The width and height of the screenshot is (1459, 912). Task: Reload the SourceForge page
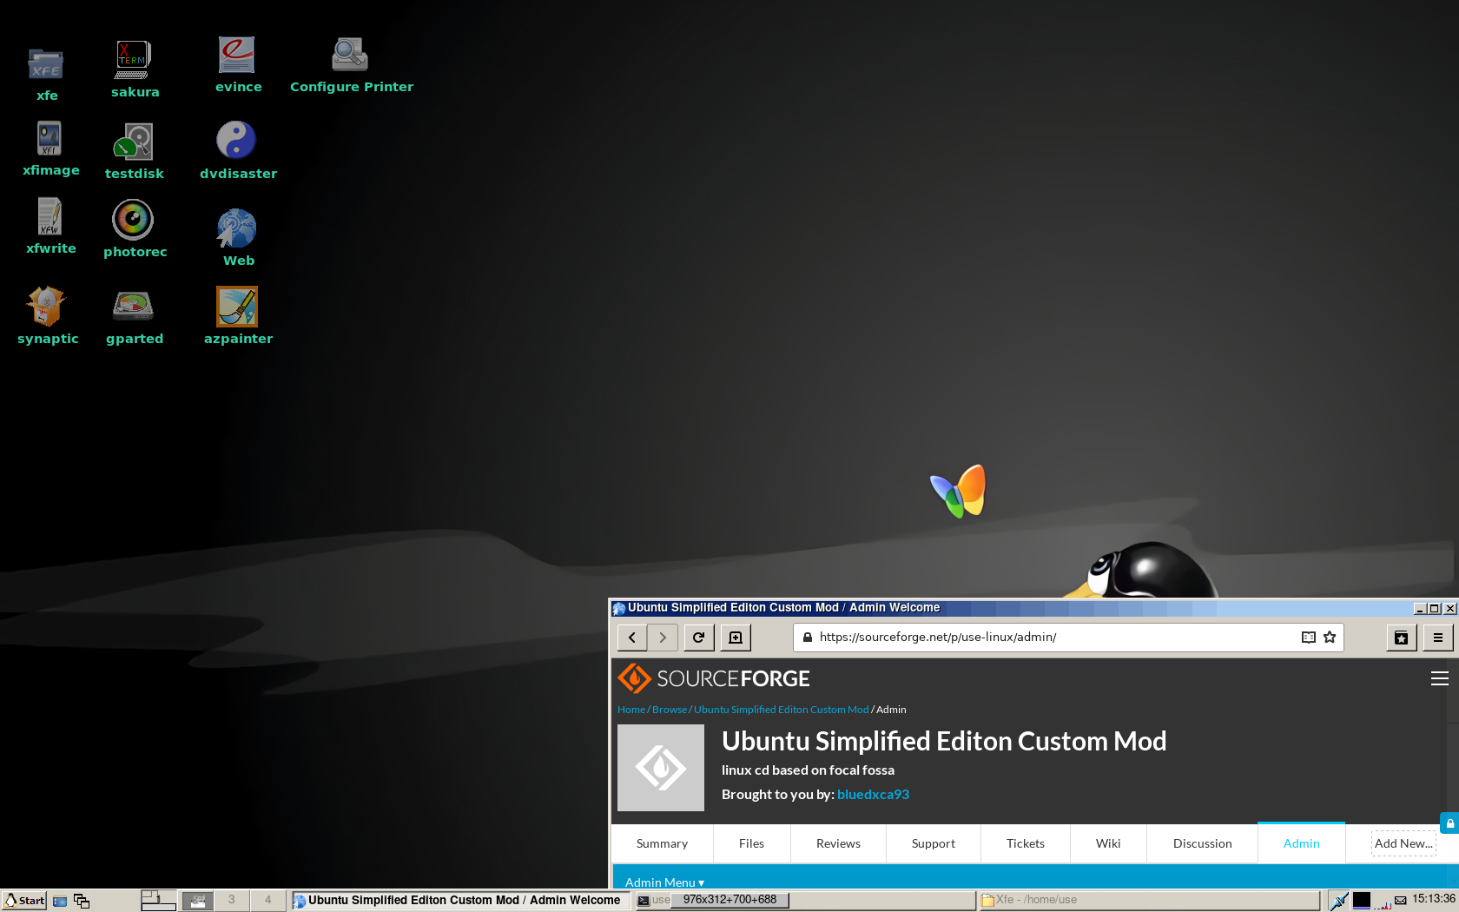[x=698, y=638]
